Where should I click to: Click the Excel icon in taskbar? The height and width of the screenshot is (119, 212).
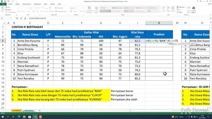(x=35, y=117)
